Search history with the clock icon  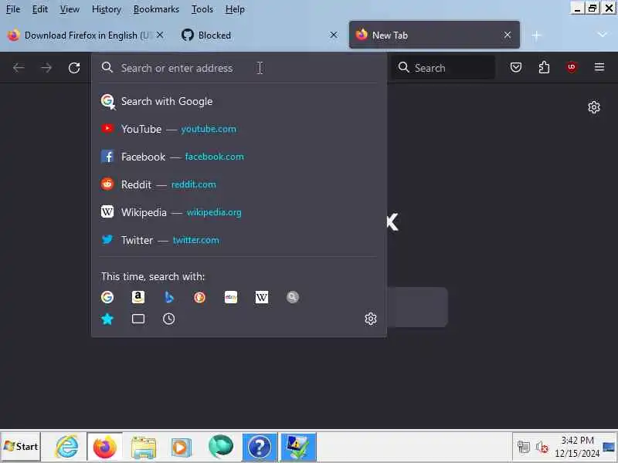tap(168, 319)
